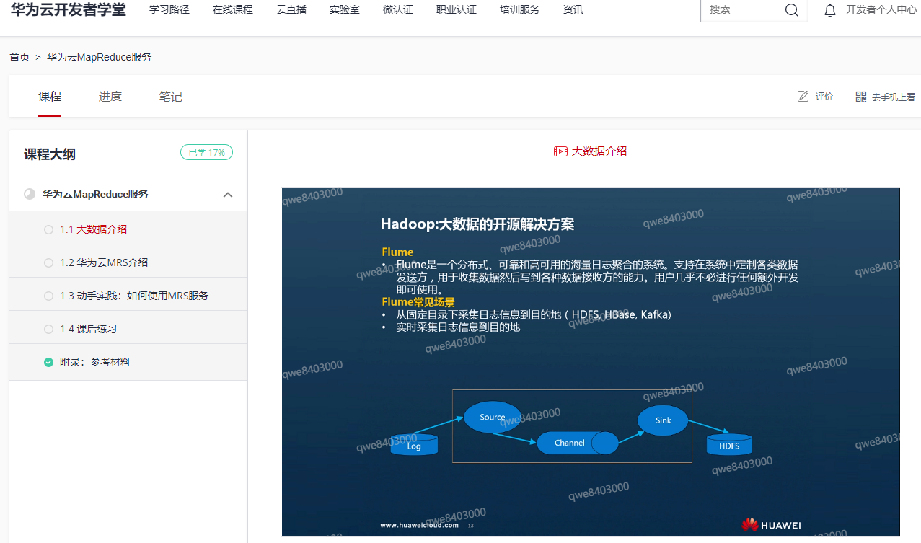Open 开发者个人中心
This screenshot has height=543, width=921.
(x=881, y=10)
